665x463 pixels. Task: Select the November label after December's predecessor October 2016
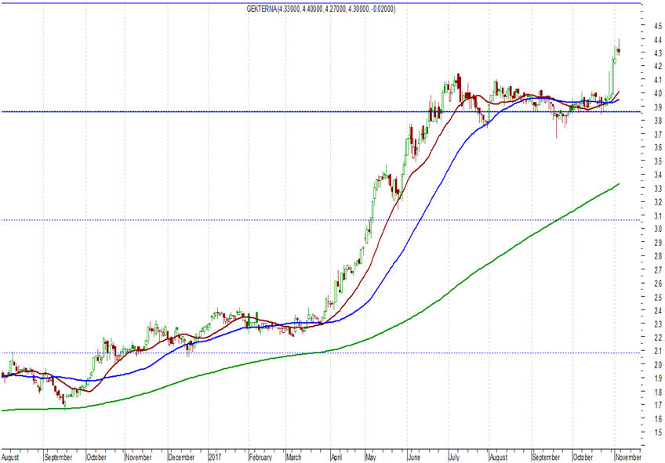[138, 458]
